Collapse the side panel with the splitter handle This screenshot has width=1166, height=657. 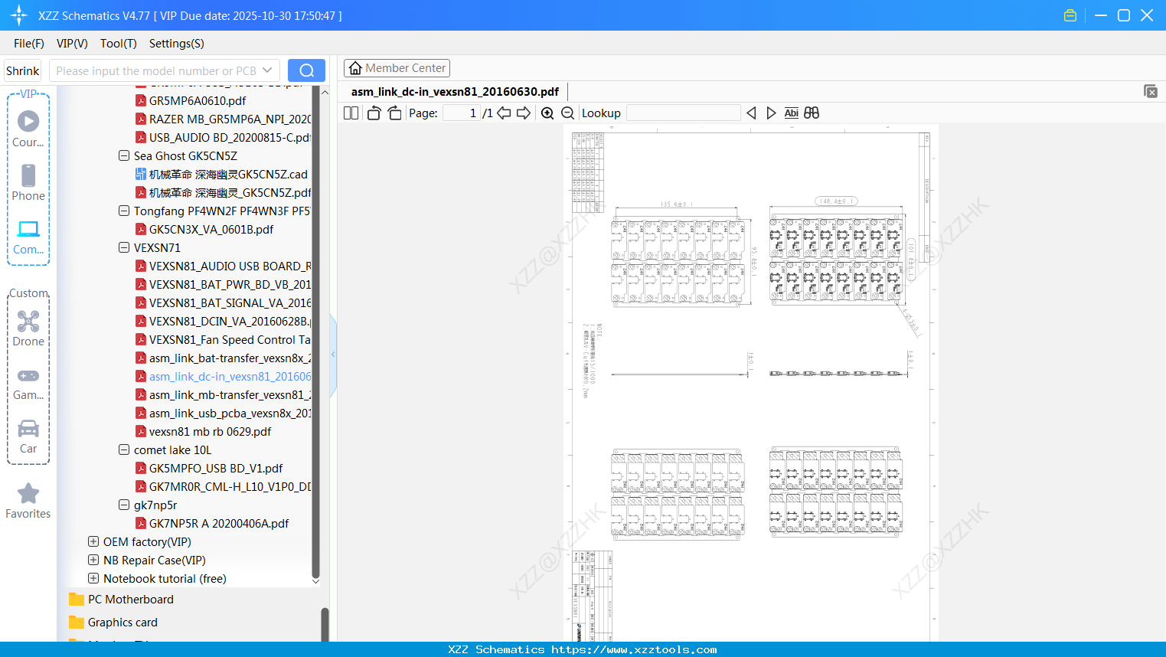[x=333, y=354]
